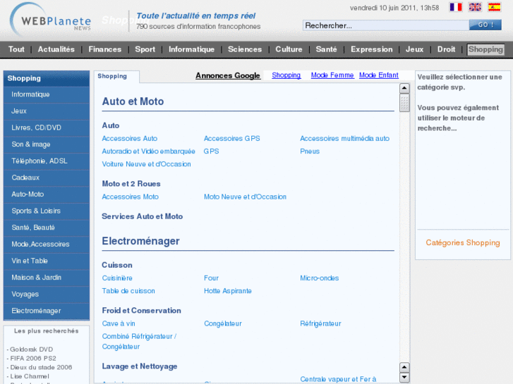
Task: Click the Mode Enfant ad link
Action: click(x=379, y=75)
